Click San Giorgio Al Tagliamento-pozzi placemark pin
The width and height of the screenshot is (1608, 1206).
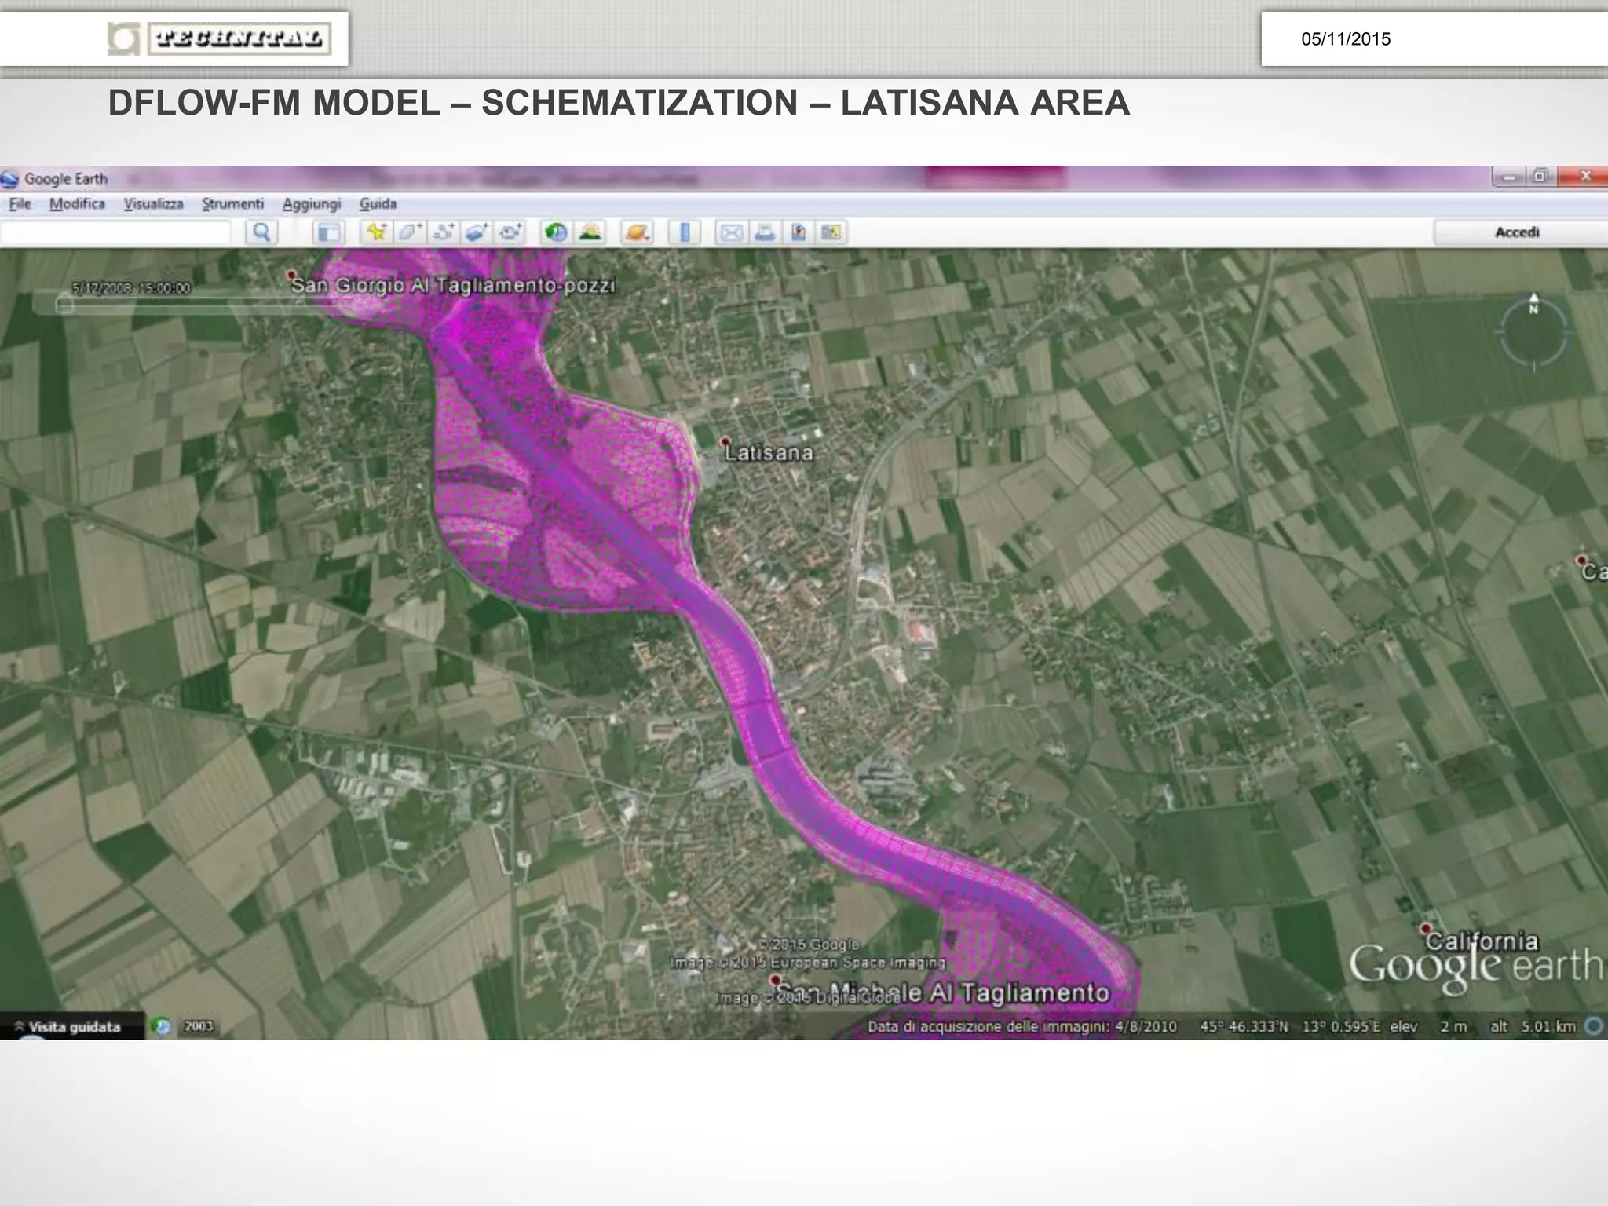click(291, 276)
